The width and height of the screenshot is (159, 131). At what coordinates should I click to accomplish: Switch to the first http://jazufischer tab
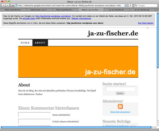pos(14,10)
